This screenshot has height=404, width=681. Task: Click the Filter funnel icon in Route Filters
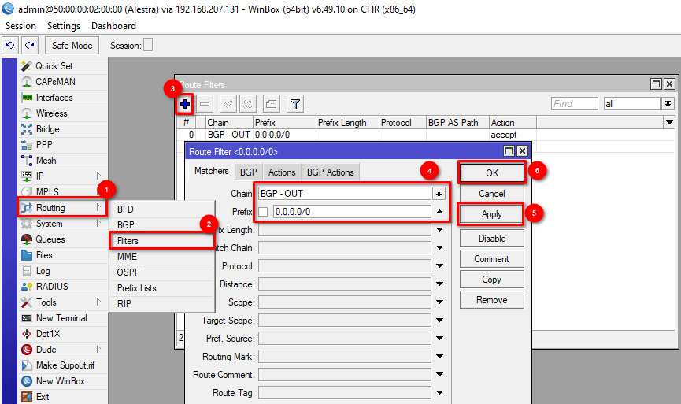(x=294, y=104)
